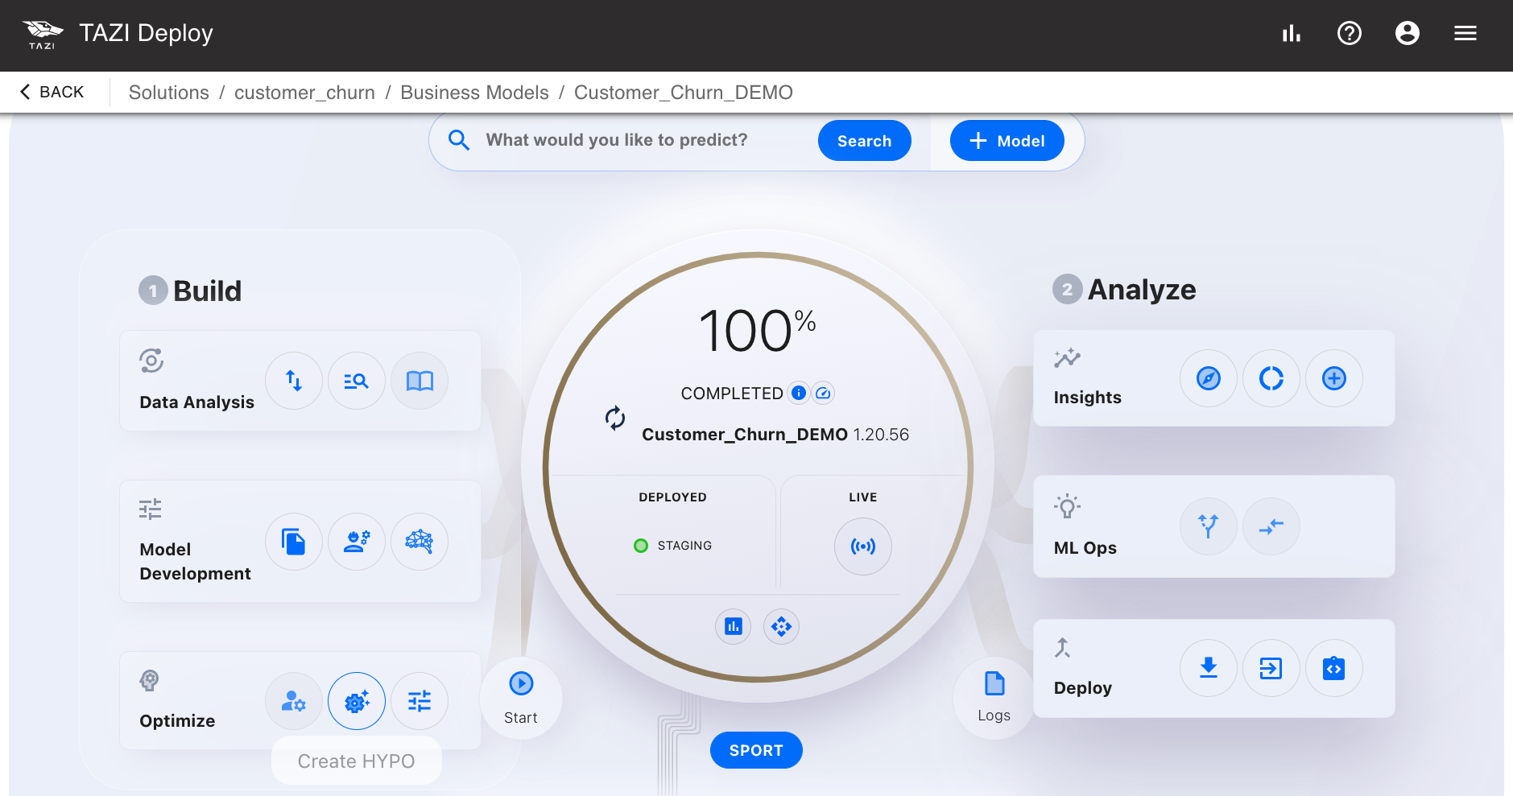Click Deploy code clipboard icon
The width and height of the screenshot is (1513, 796).
coord(1334,668)
